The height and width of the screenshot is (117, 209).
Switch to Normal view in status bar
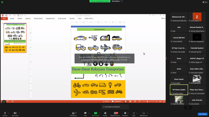pyautogui.click(x=126, y=101)
